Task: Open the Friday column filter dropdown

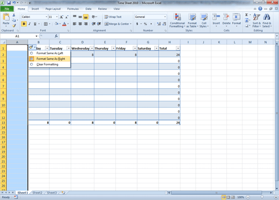Action: tap(135, 48)
